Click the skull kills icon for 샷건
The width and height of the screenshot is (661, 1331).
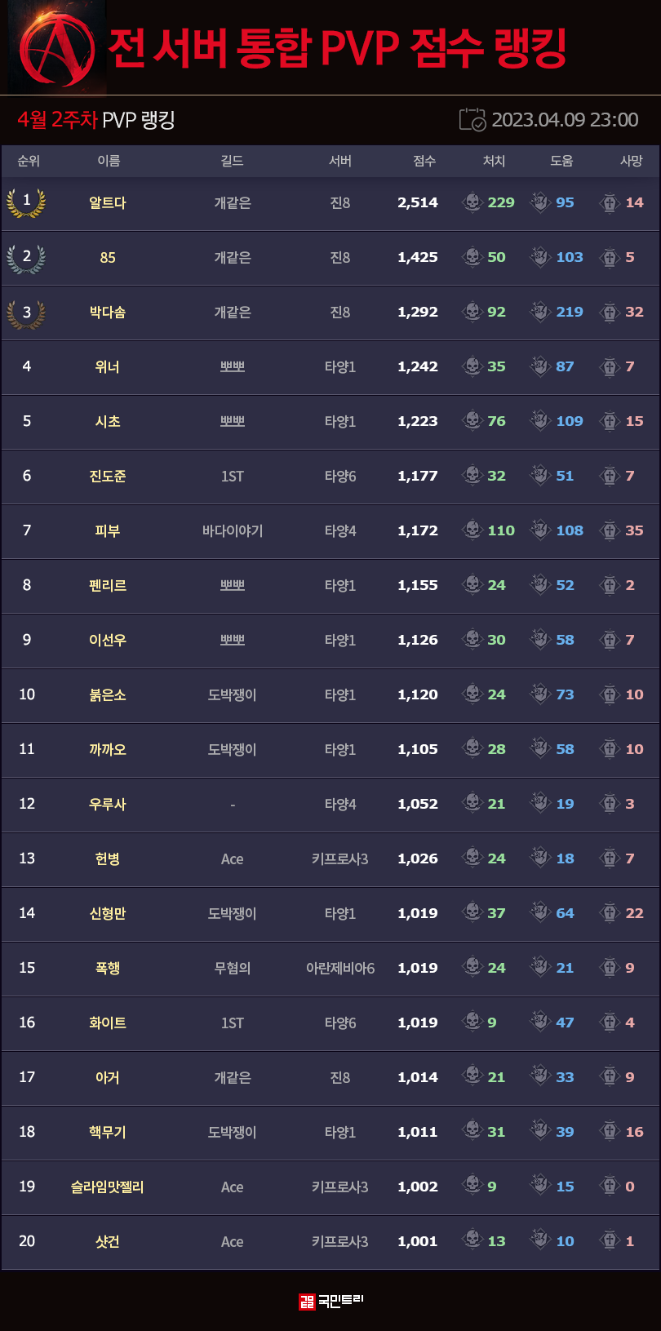point(472,1240)
